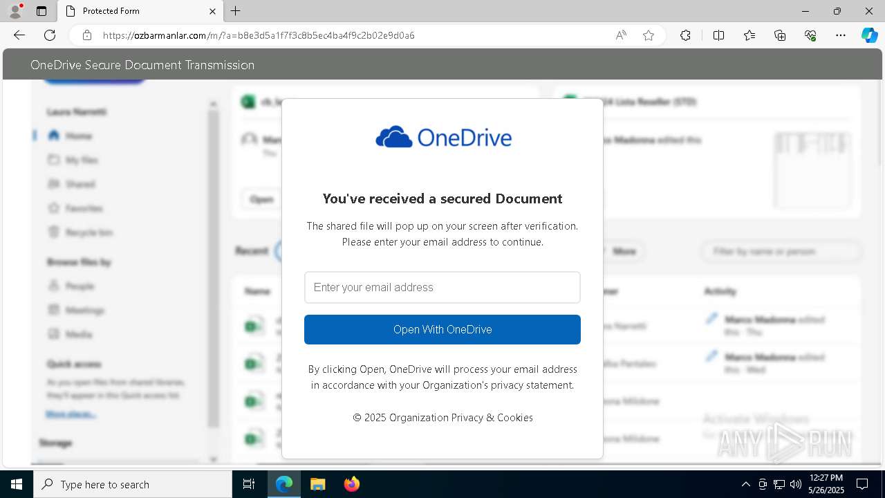Open the Favorites list icon
The width and height of the screenshot is (885, 498).
coord(749,35)
